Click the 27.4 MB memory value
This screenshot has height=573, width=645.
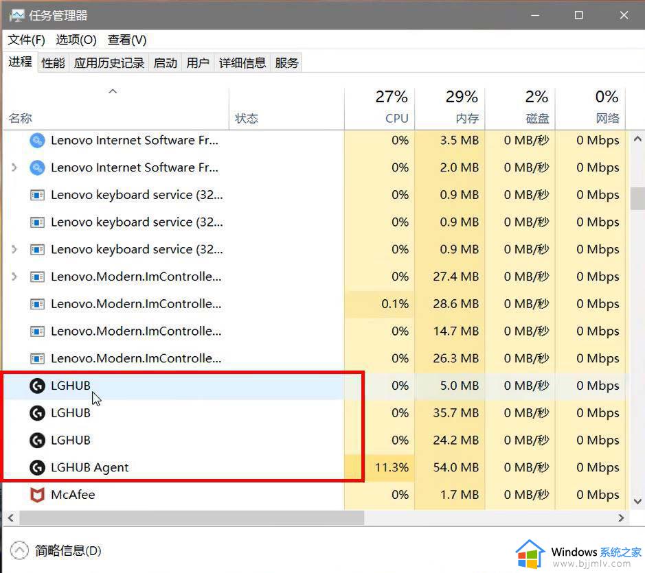coord(456,277)
